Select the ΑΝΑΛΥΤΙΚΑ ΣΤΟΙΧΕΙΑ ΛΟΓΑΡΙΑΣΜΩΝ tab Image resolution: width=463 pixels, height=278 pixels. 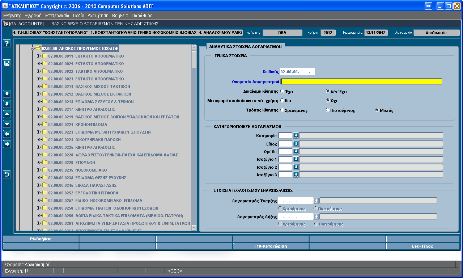(x=246, y=46)
